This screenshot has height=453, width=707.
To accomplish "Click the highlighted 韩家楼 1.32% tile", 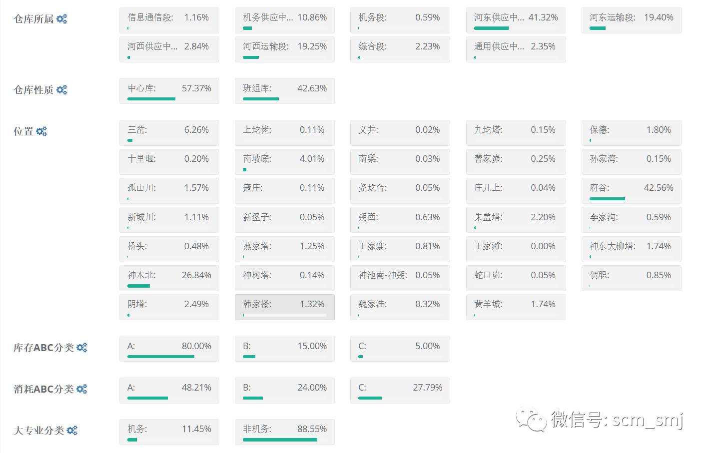I will (x=284, y=307).
